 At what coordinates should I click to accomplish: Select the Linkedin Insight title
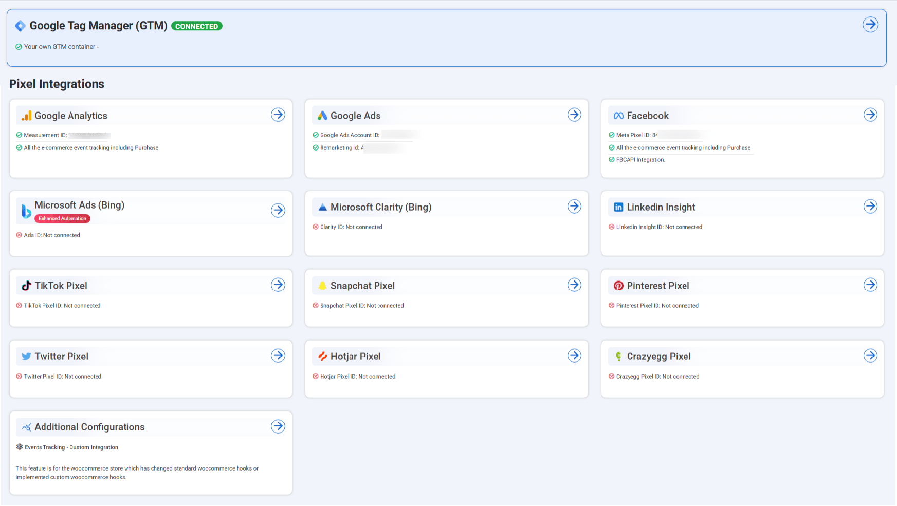tap(661, 208)
